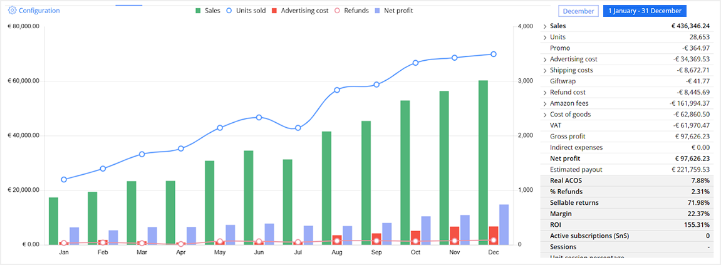Click the July Units sold data point

point(298,128)
